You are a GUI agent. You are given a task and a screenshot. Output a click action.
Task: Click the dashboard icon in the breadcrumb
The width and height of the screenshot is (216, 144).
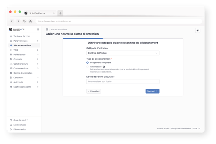[x=47, y=29]
